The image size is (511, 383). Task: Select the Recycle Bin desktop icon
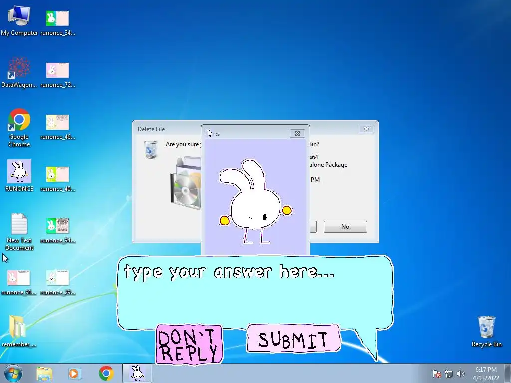tap(486, 331)
